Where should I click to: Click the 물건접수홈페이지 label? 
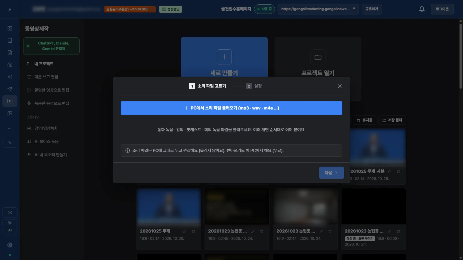(236, 9)
